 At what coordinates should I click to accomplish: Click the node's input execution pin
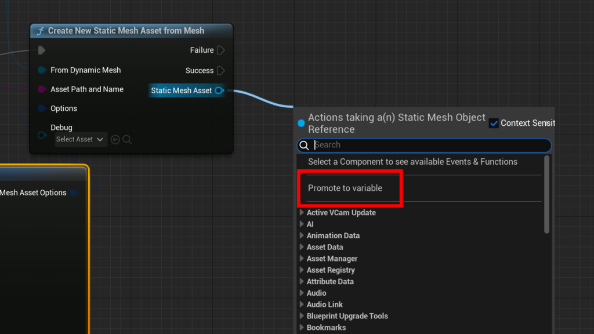click(42, 50)
